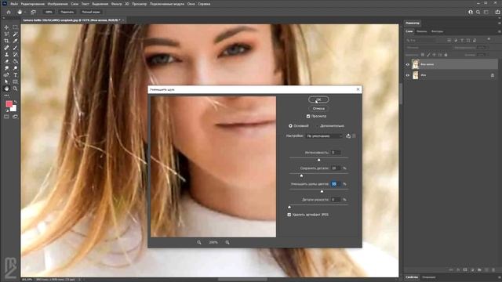The width and height of the screenshot is (502, 282).
Task: Select the Основной radio button
Action: click(x=290, y=126)
